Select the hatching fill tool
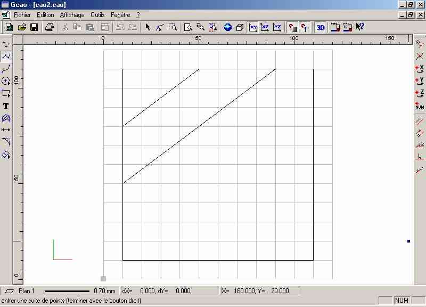Viewport: 426px width, 307px height. 6,118
